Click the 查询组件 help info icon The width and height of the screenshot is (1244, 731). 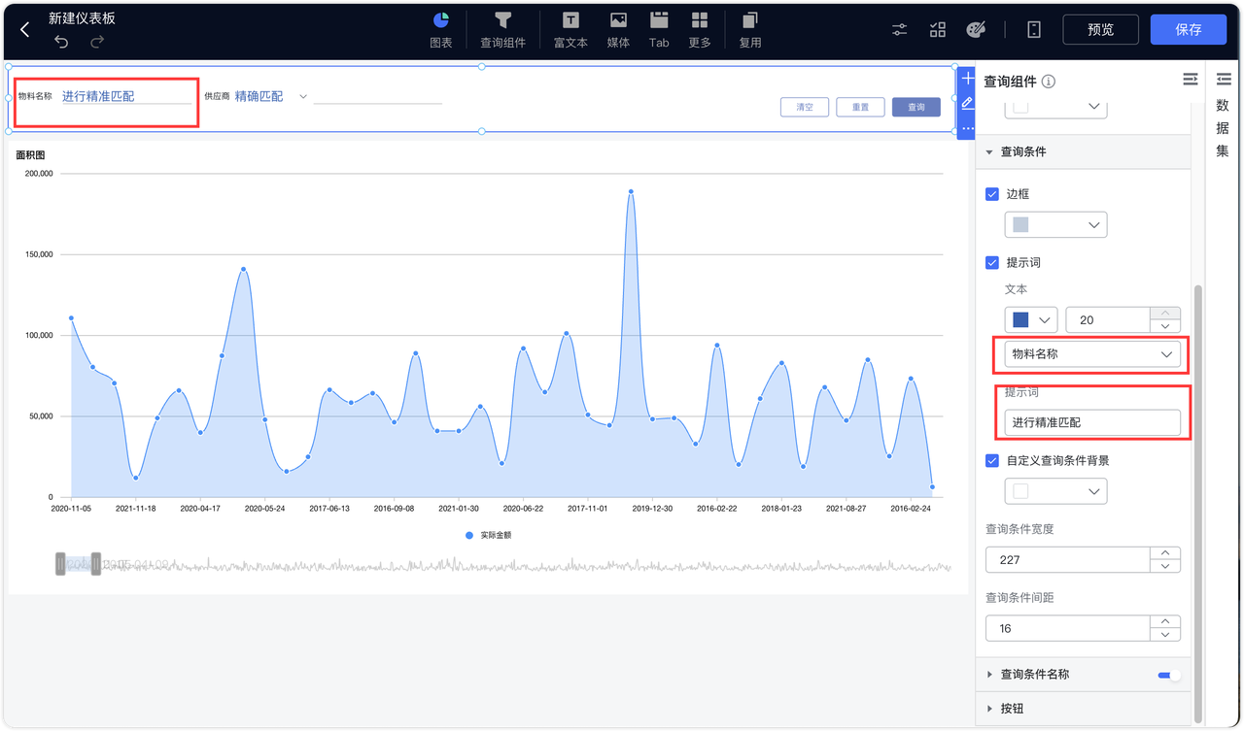click(x=1049, y=82)
